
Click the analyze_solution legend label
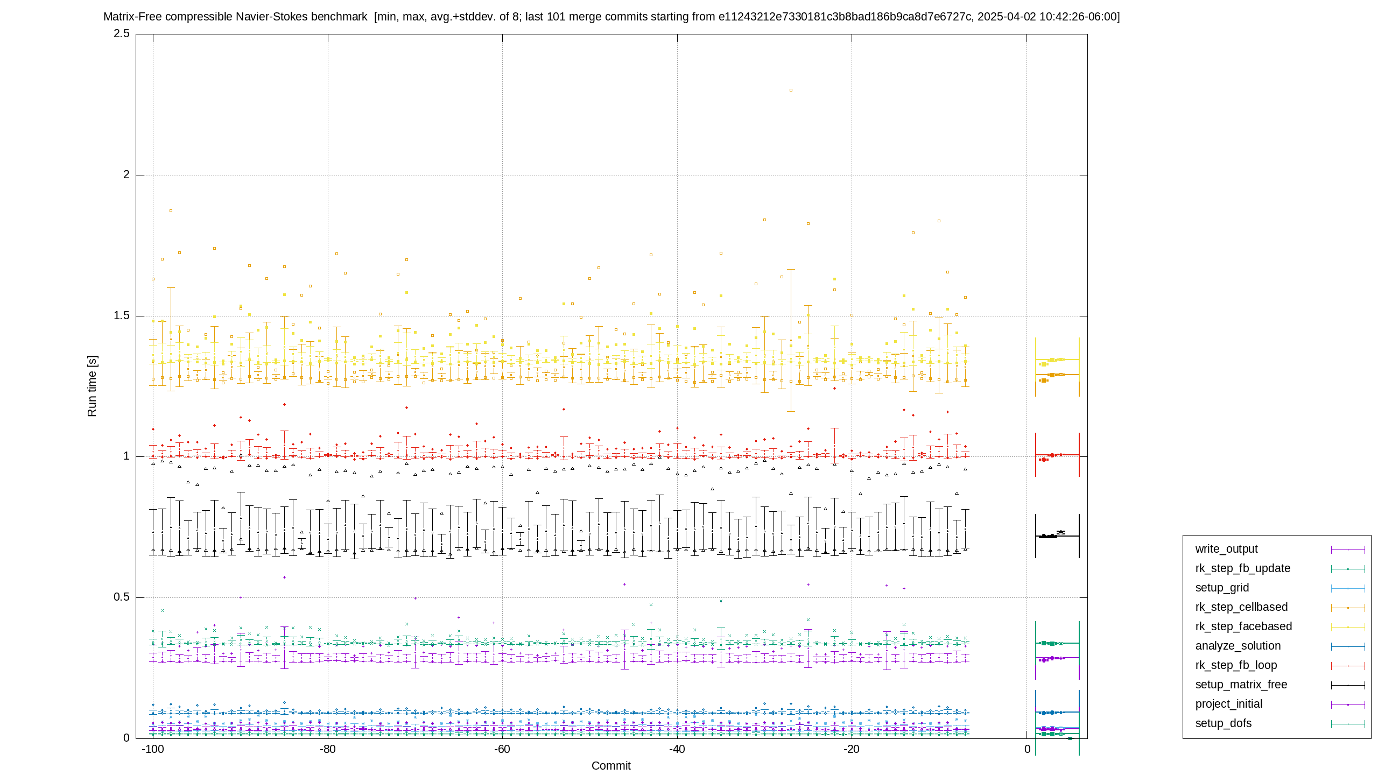pos(1238,646)
